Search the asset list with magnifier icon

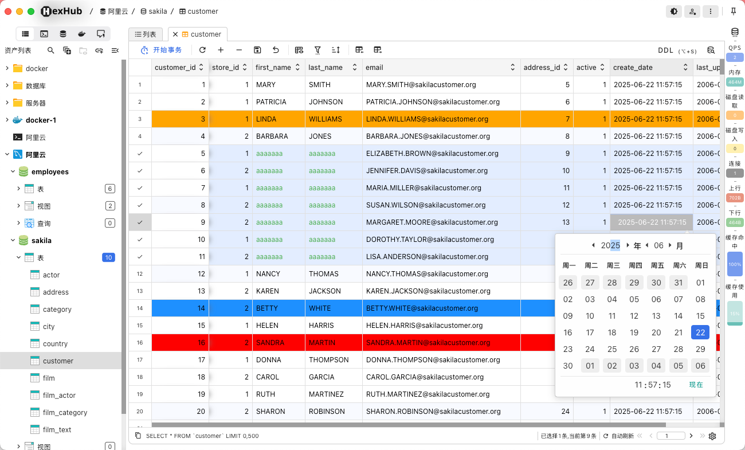51,50
